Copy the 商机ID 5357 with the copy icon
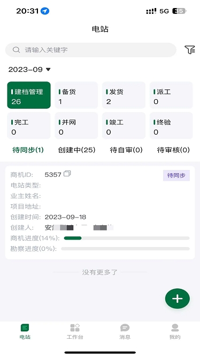Viewport: 200px width, 357px height. coord(67,174)
